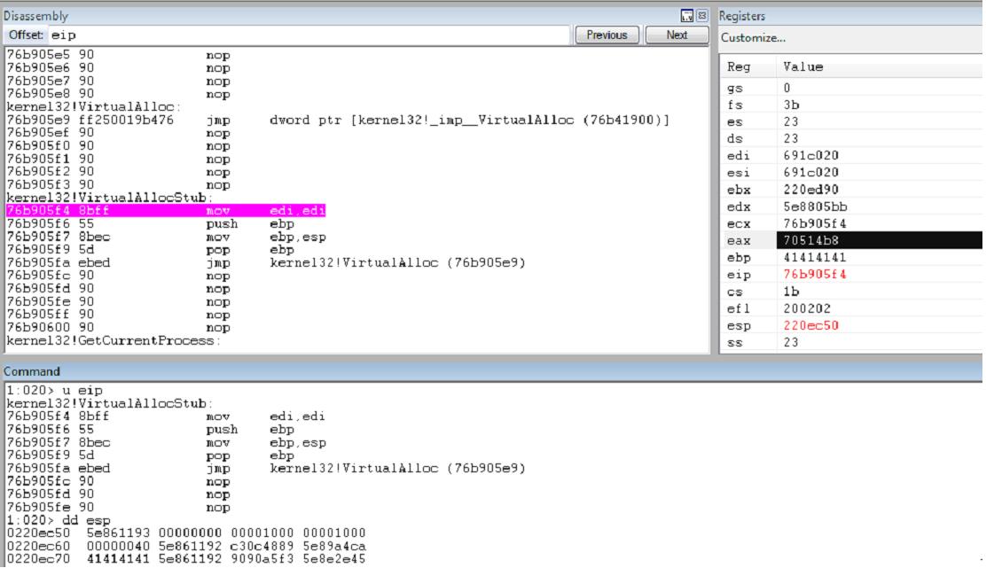This screenshot has width=986, height=568.
Task: Click the jmp dword ptr VirtualAlloc line
Action: point(337,120)
